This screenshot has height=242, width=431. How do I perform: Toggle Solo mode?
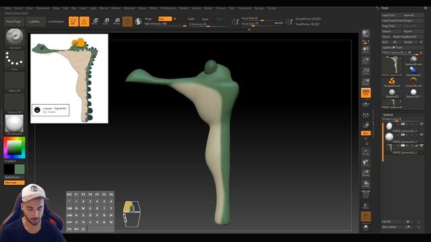pyautogui.click(x=366, y=227)
